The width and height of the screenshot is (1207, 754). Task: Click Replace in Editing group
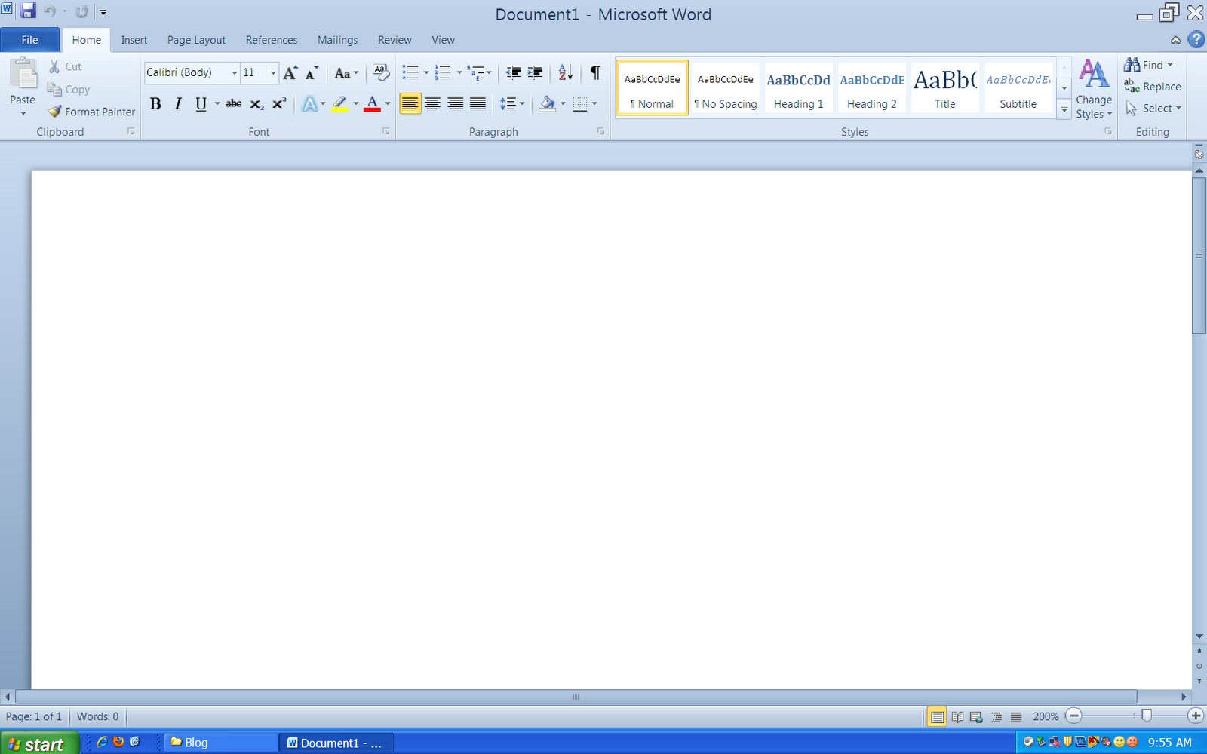1153,87
